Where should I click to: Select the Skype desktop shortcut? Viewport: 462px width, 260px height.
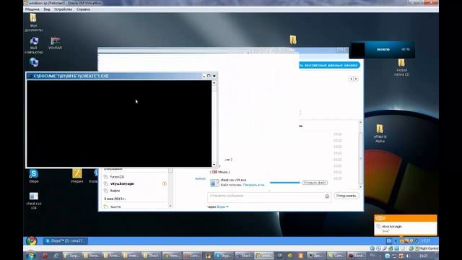click(x=34, y=176)
